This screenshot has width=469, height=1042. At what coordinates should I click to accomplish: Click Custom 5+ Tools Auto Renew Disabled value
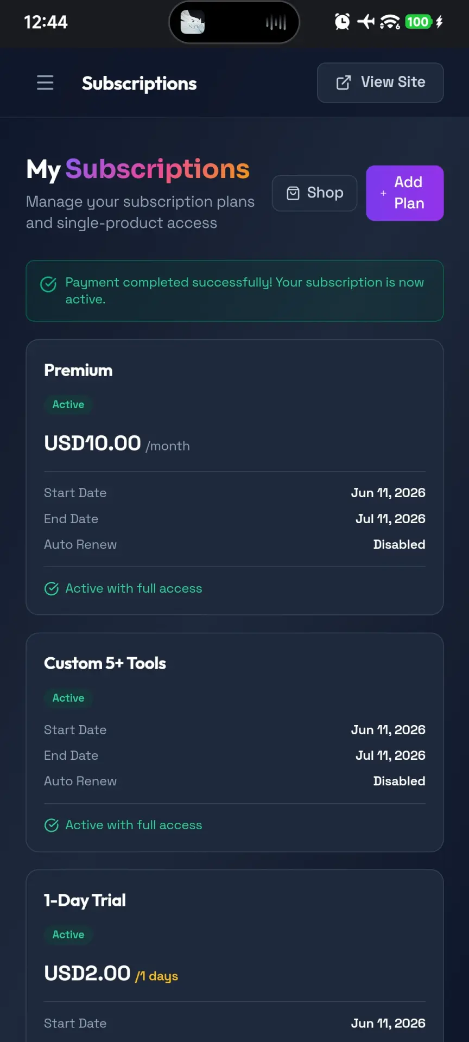click(x=399, y=781)
